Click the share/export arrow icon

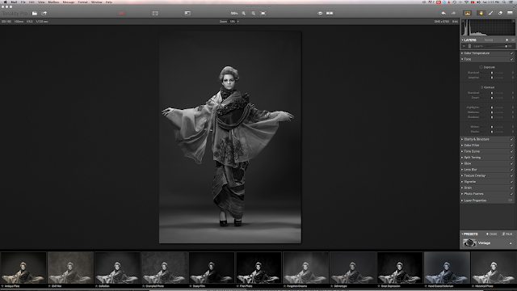click(x=44, y=13)
